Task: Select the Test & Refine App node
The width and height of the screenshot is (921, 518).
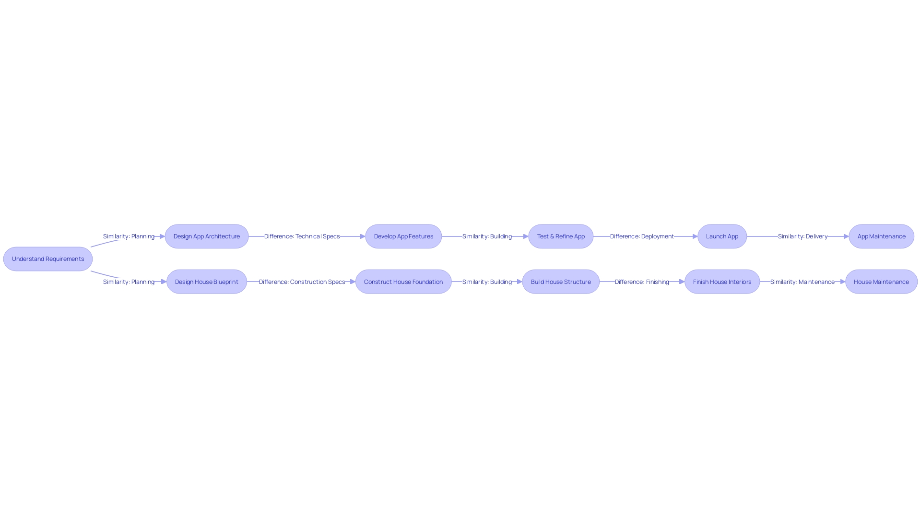Action: pyautogui.click(x=560, y=236)
